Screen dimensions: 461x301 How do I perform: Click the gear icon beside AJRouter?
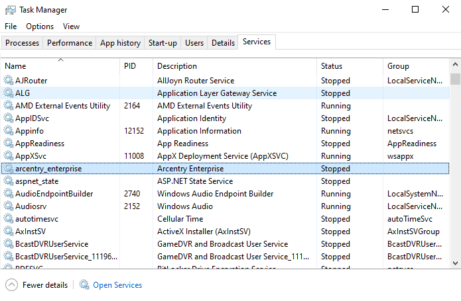click(9, 80)
